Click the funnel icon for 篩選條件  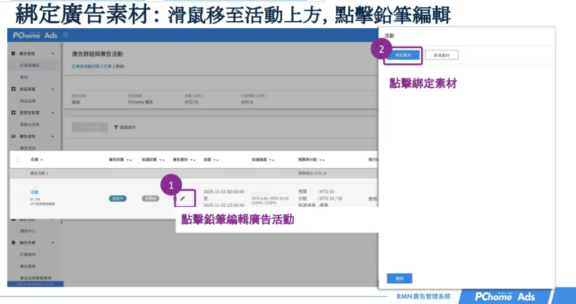116,127
